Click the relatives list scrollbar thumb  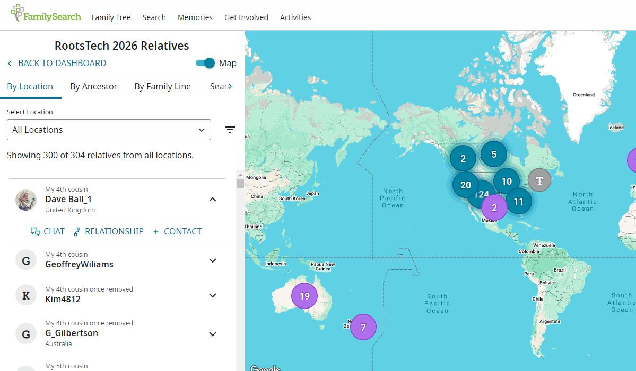240,183
